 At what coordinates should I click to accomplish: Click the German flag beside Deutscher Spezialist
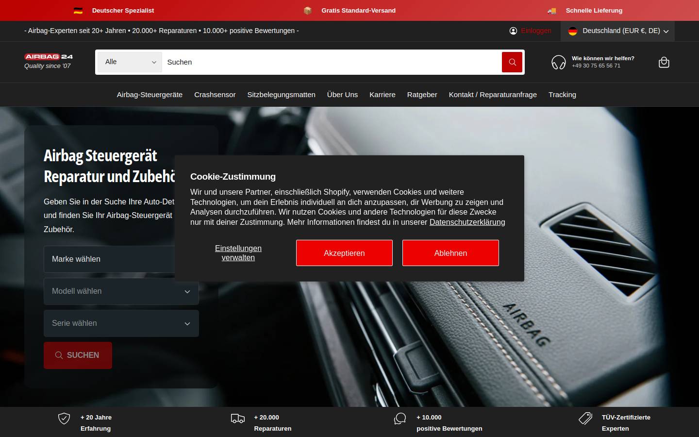78,10
